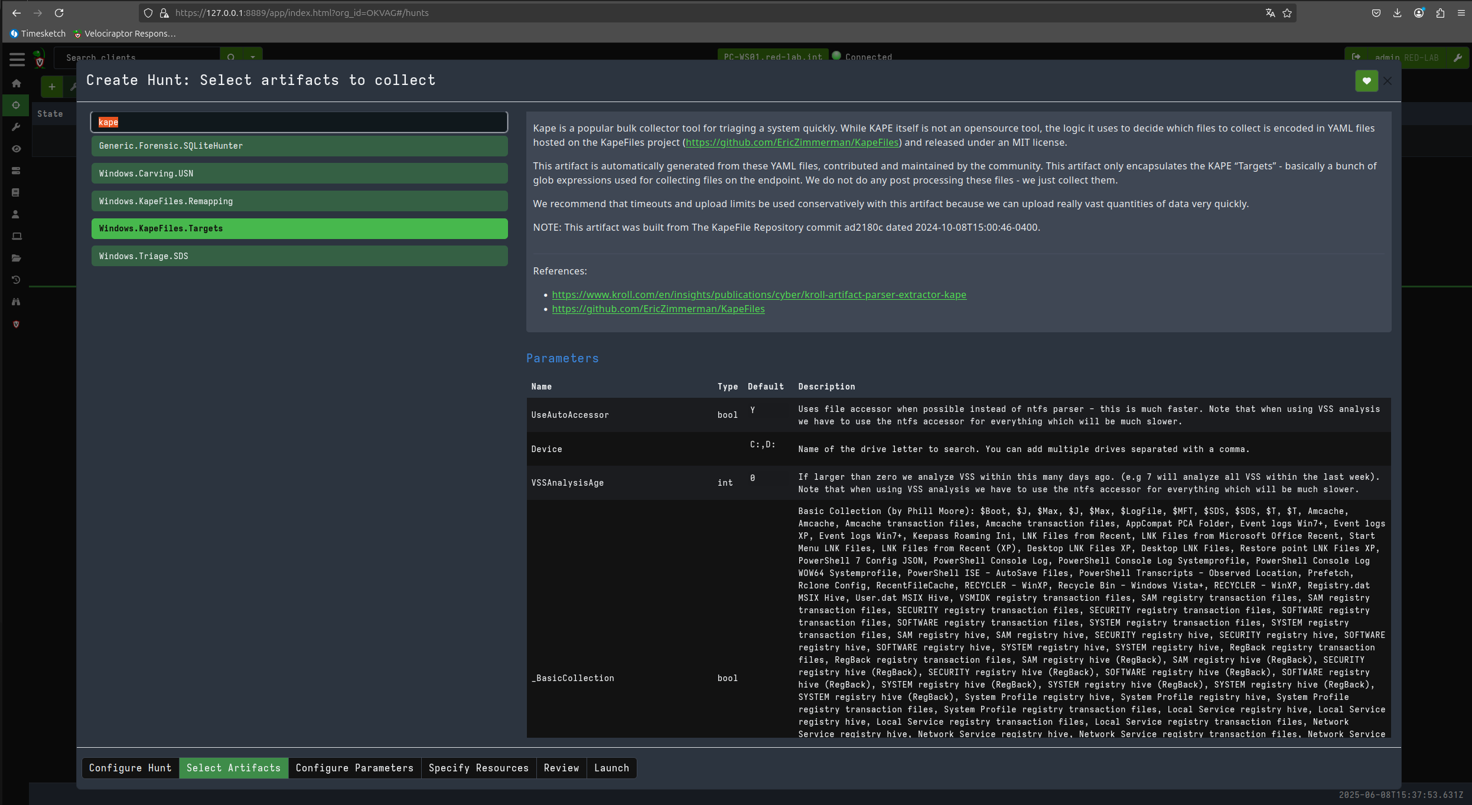This screenshot has height=805, width=1472.
Task: Click the Select Artifacts step tab
Action: (x=234, y=768)
